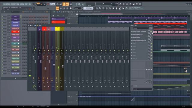192x108 pixels.
Task: Select the Bass pattern in picker panel
Action: tap(58, 22)
